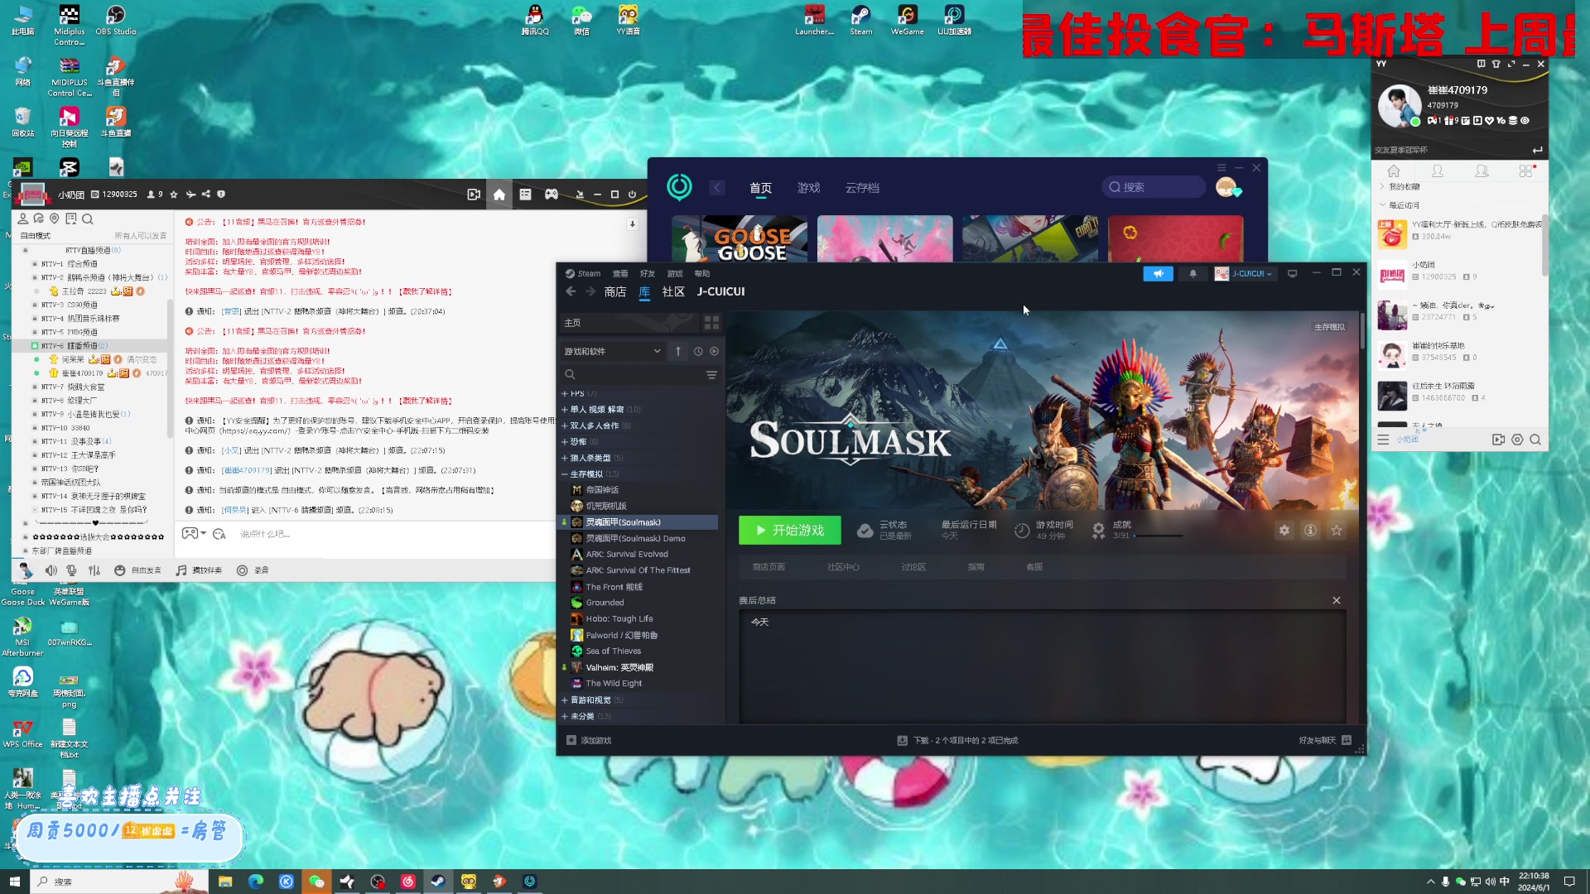Click the green 开始游戏 play button for Soulmask
This screenshot has width=1590, height=894.
pyautogui.click(x=789, y=531)
